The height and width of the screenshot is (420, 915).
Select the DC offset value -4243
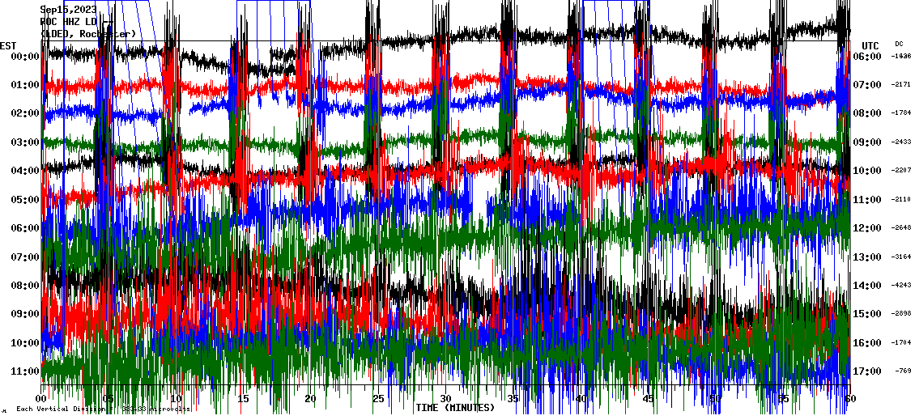pyautogui.click(x=901, y=285)
